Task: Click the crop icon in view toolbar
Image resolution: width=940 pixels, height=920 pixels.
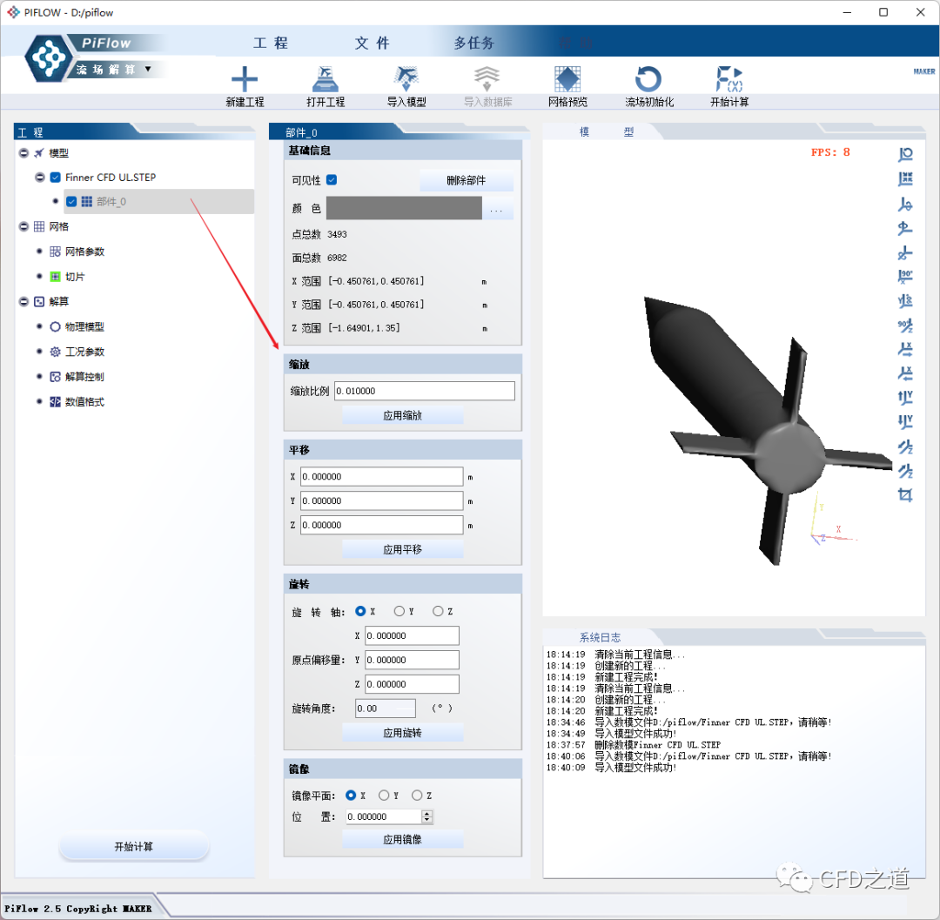Action: [x=905, y=495]
